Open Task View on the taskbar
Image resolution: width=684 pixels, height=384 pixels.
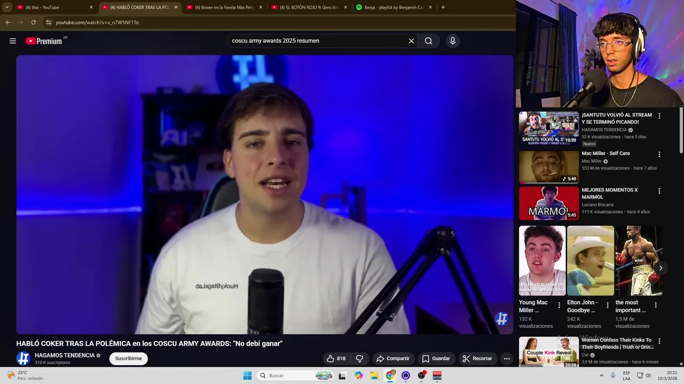343,375
